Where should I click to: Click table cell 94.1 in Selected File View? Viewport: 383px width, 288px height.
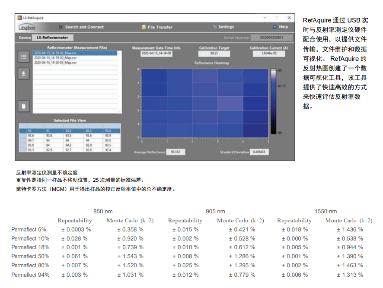(x=31, y=140)
